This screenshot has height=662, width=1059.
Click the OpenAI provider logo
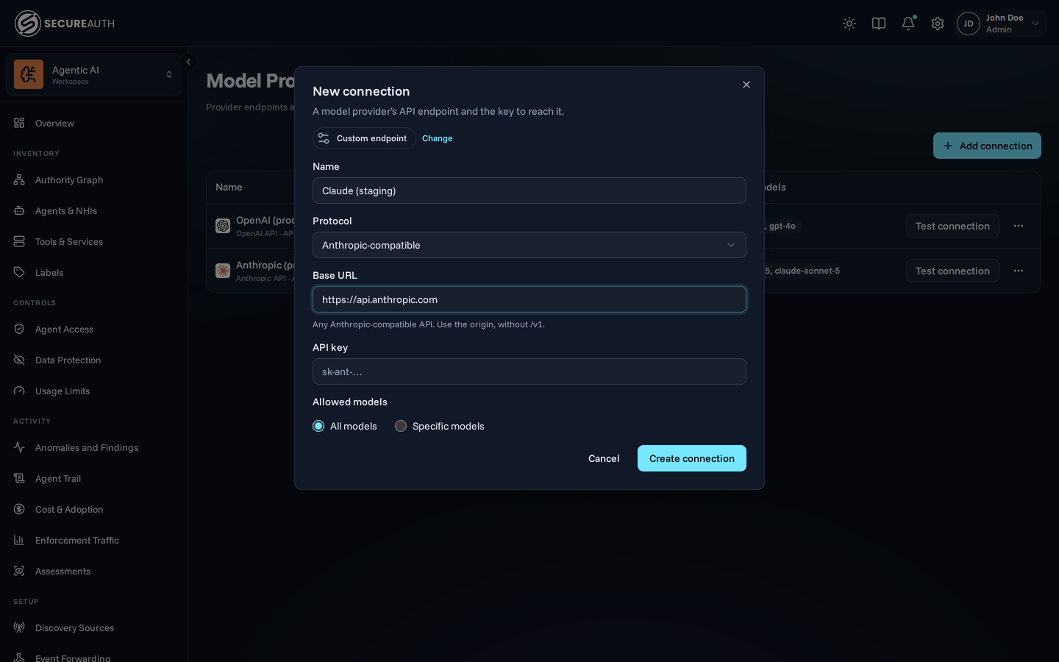[x=223, y=226]
